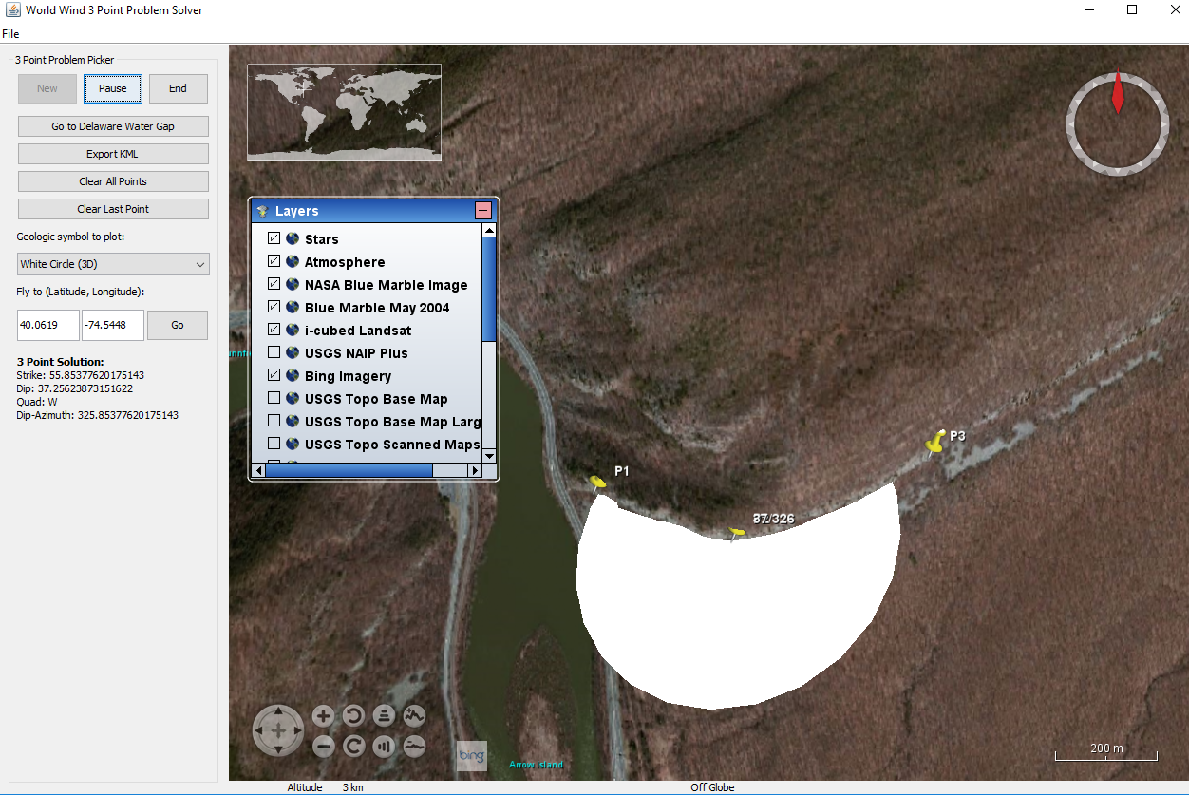
Task: Click the Dip-Azimuth result text
Action: pos(98,415)
